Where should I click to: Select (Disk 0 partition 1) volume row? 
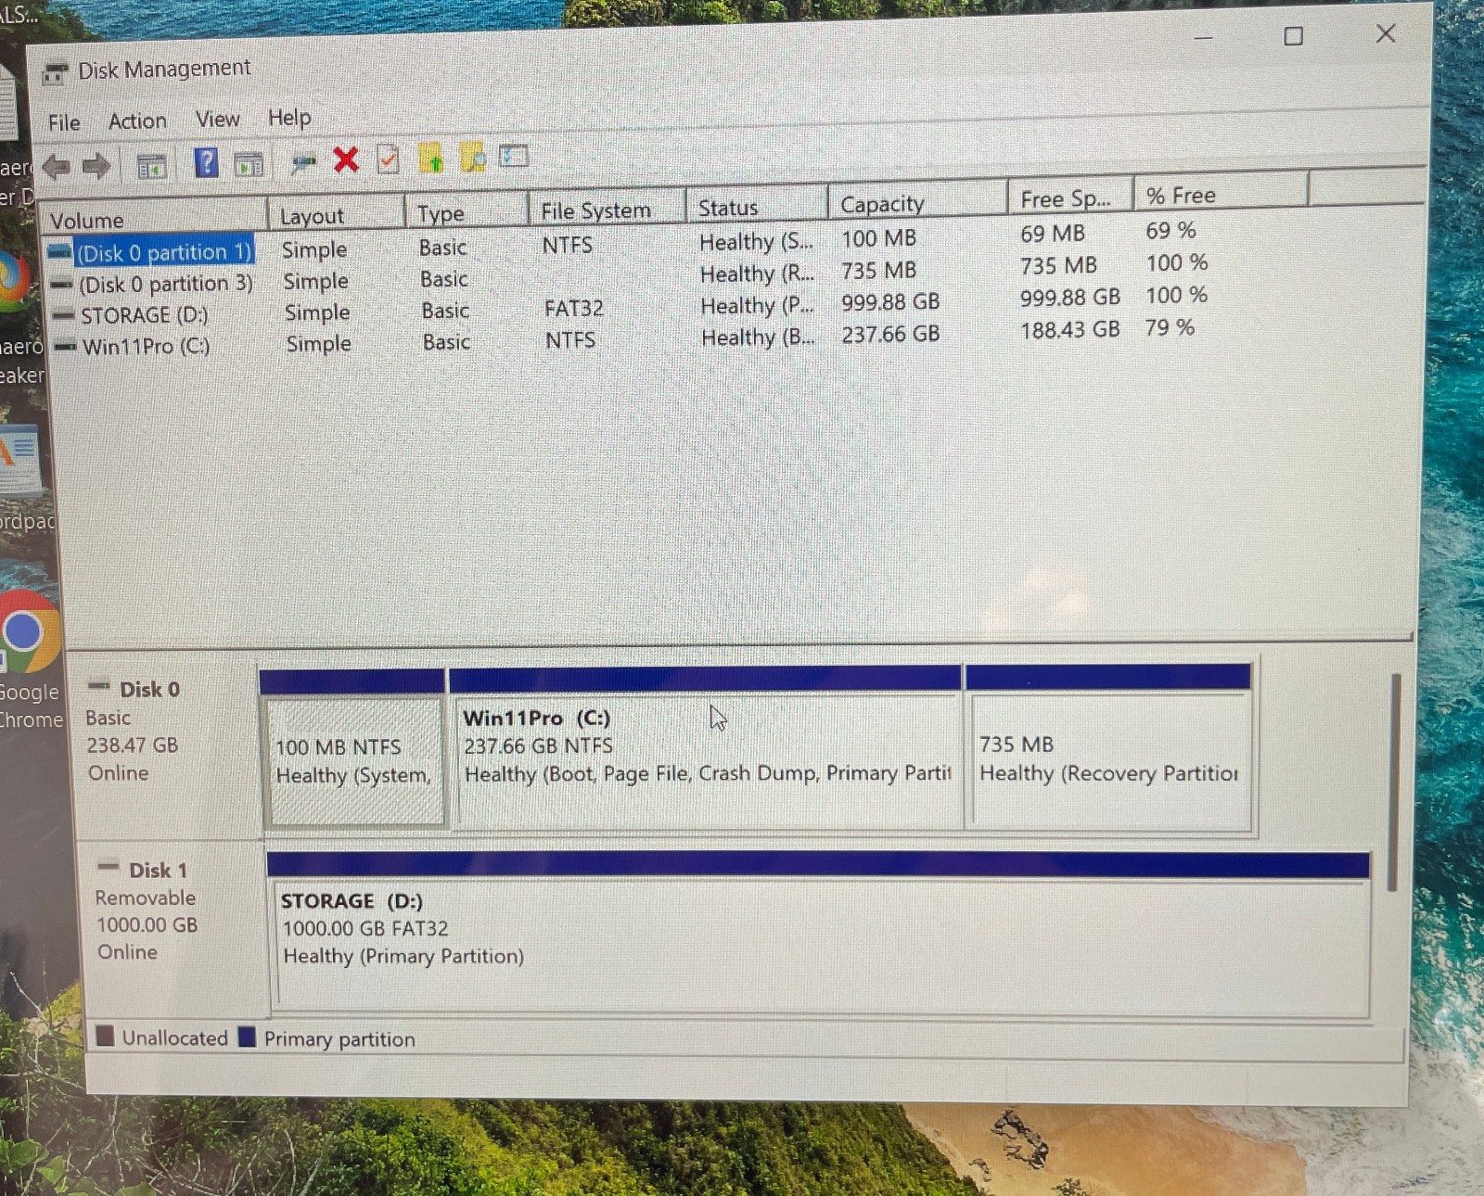(164, 252)
